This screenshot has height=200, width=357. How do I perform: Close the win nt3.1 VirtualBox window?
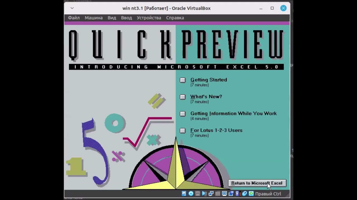[x=283, y=8]
